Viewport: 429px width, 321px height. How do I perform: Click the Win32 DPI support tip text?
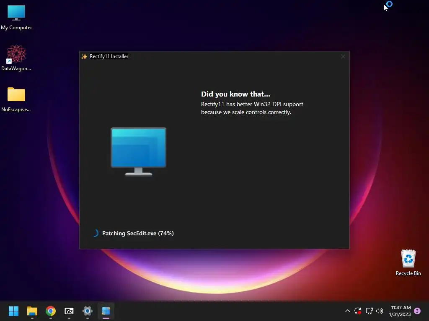252,108
